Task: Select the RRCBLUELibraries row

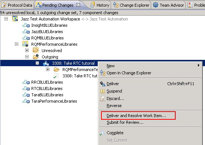Action: [47, 82]
